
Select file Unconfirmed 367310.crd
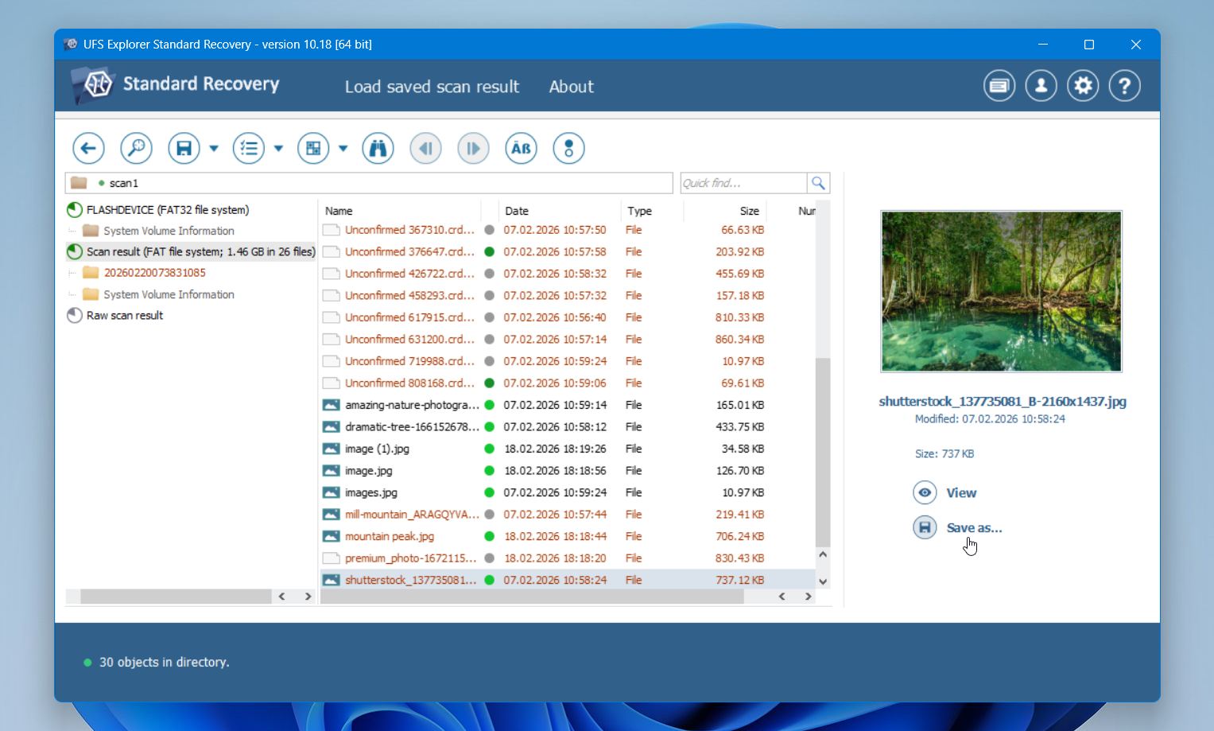coord(409,230)
